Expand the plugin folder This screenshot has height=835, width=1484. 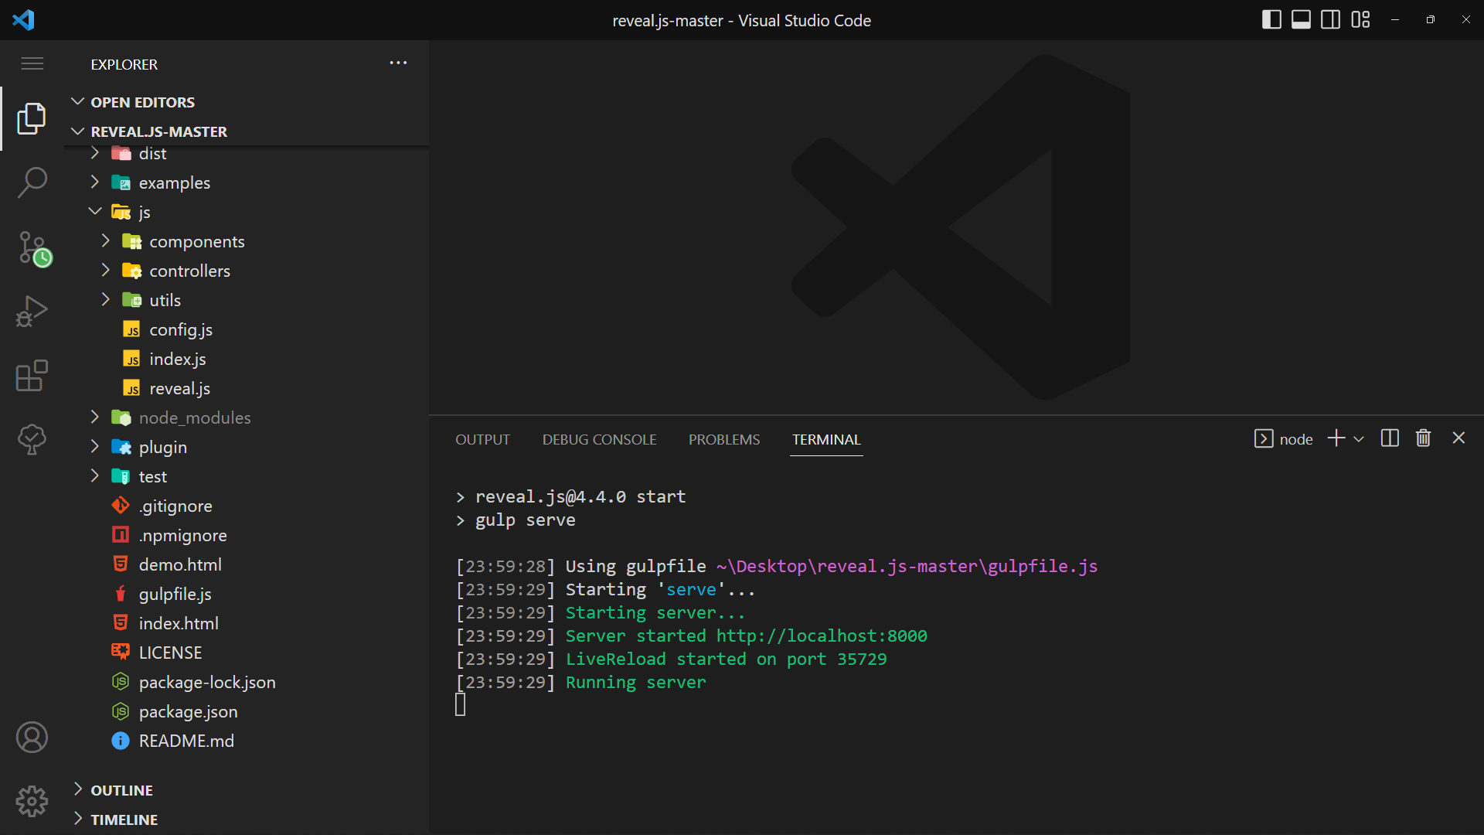pos(246,447)
